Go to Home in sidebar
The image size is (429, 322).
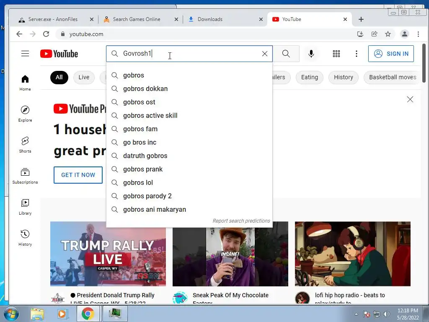pos(25,83)
